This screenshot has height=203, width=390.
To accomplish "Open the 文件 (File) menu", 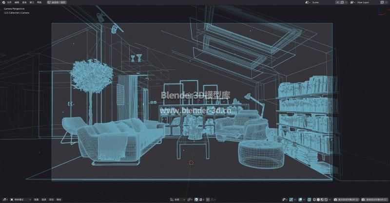I will pos(9,2).
